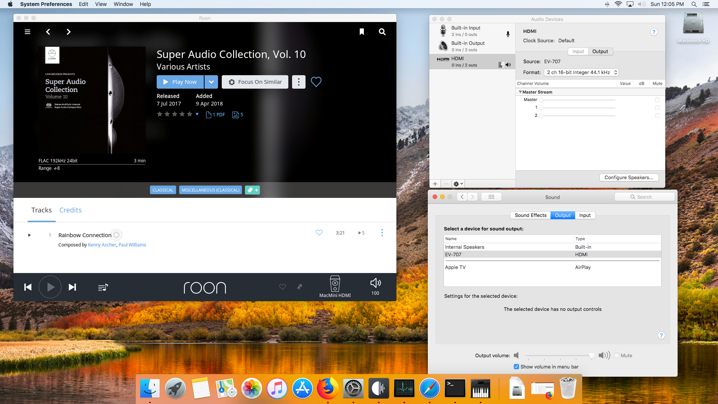
Task: Open Rainbow Connection track options dots
Action: pyautogui.click(x=382, y=233)
